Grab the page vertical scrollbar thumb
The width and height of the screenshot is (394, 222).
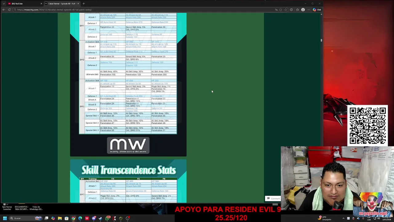(321, 40)
